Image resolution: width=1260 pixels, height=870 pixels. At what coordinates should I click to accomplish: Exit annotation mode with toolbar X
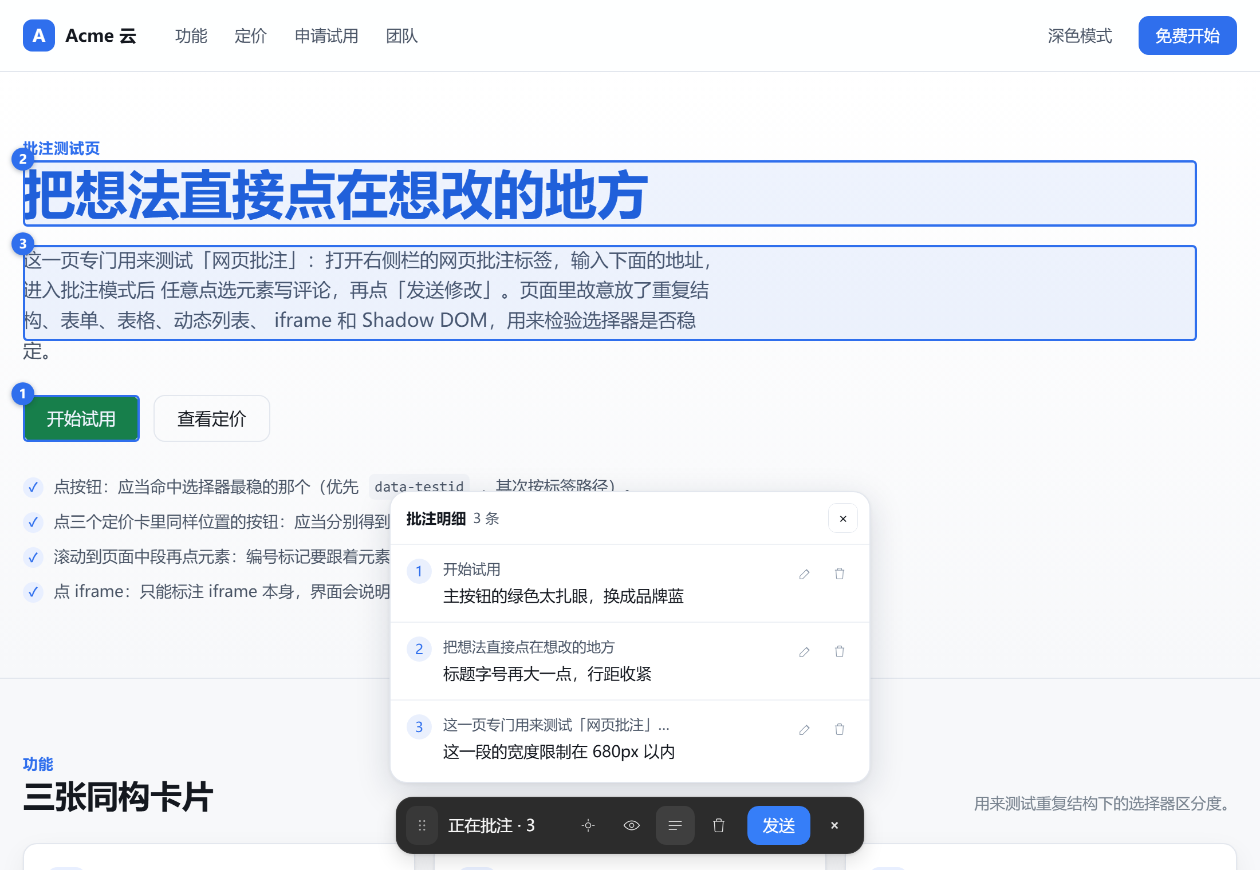click(x=834, y=825)
